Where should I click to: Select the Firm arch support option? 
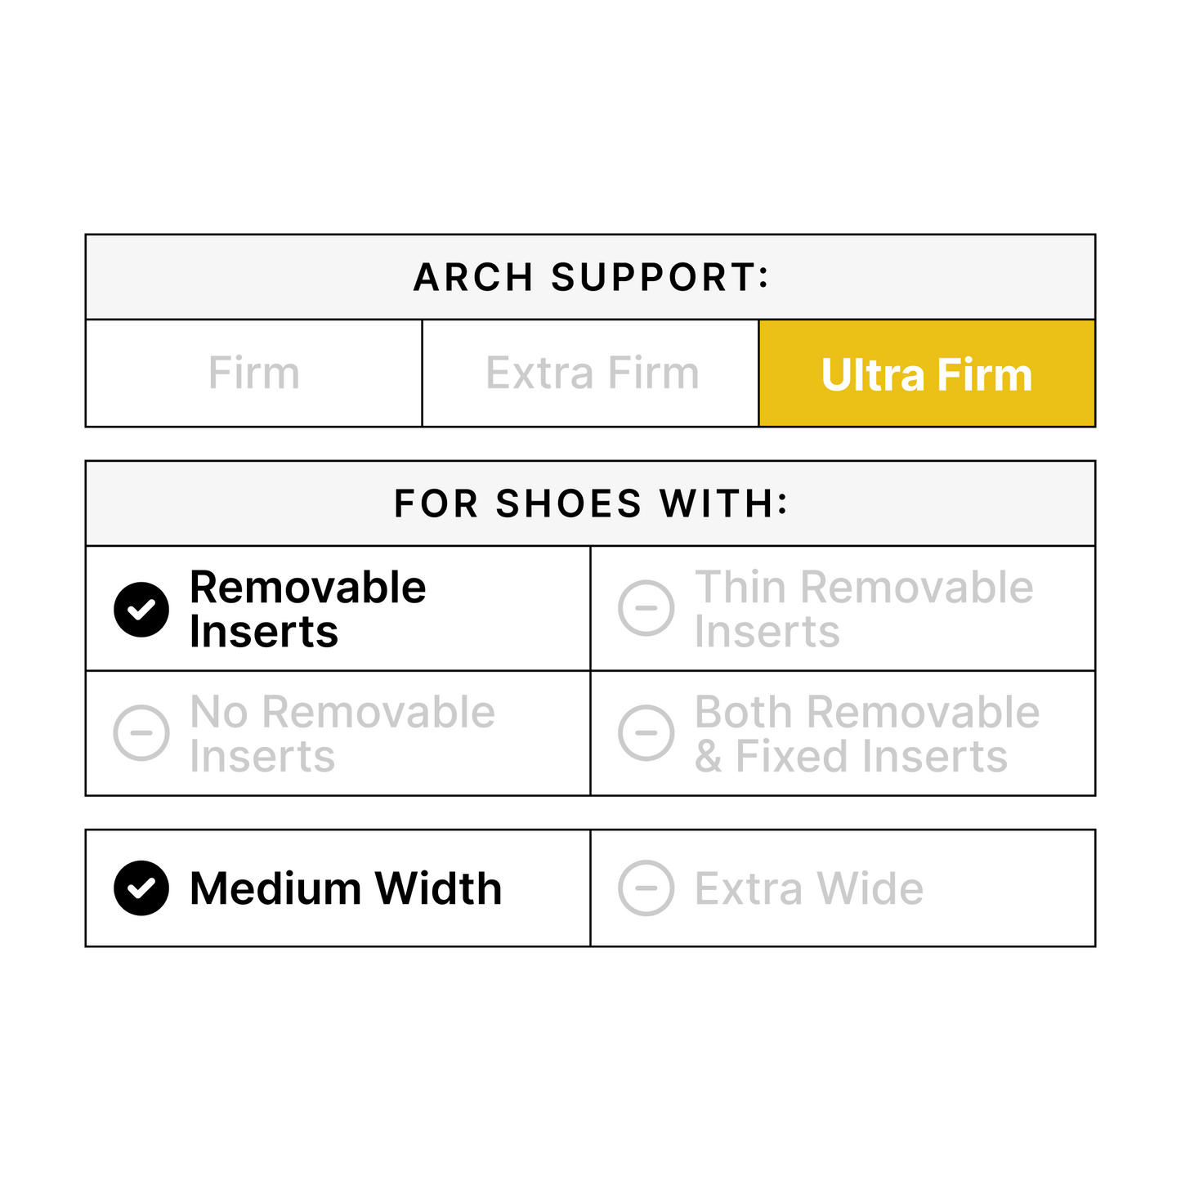click(x=253, y=374)
